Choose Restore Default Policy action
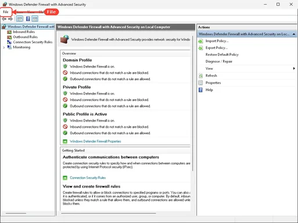The width and height of the screenshot is (298, 223). click(x=222, y=55)
